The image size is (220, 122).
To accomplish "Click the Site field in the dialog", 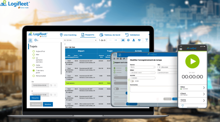I will [167, 67].
